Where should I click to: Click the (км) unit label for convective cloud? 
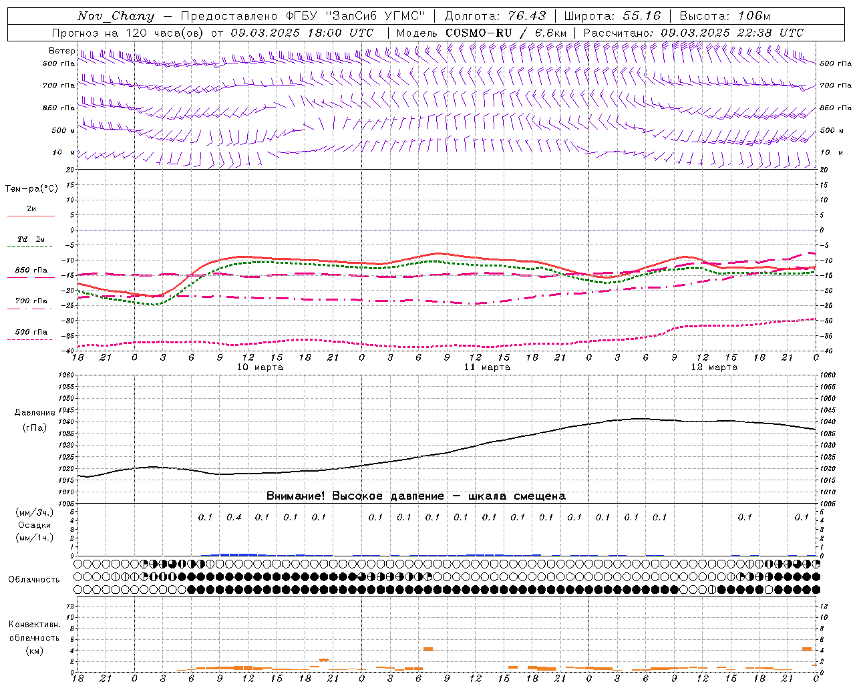pos(35,651)
